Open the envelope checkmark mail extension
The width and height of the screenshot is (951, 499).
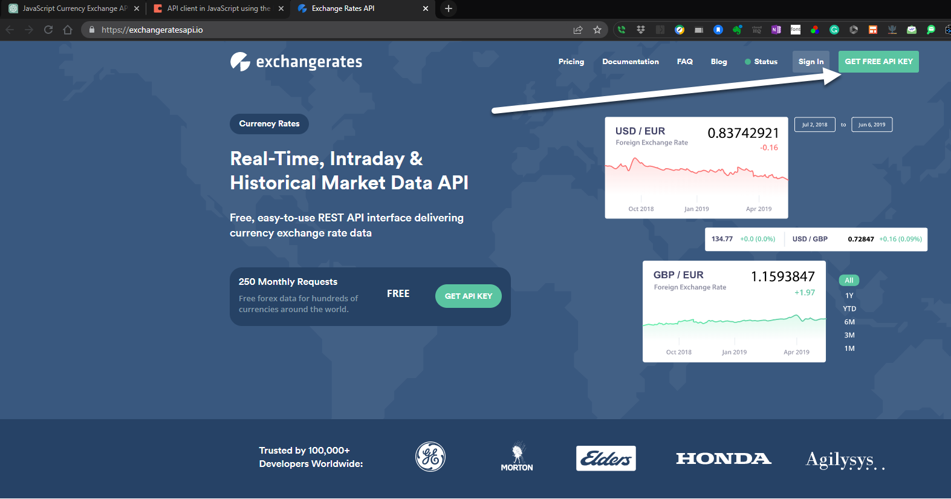(912, 30)
